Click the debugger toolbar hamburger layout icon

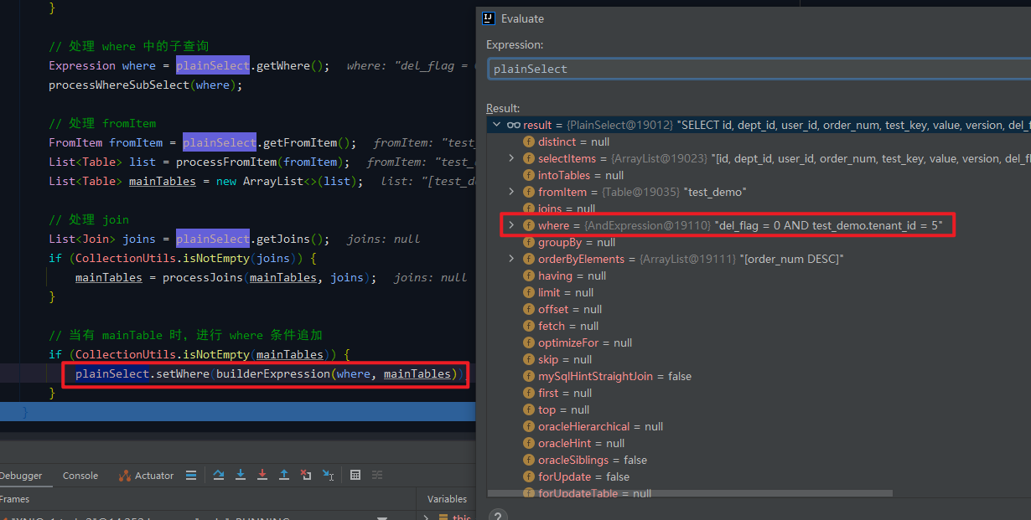[x=191, y=475]
